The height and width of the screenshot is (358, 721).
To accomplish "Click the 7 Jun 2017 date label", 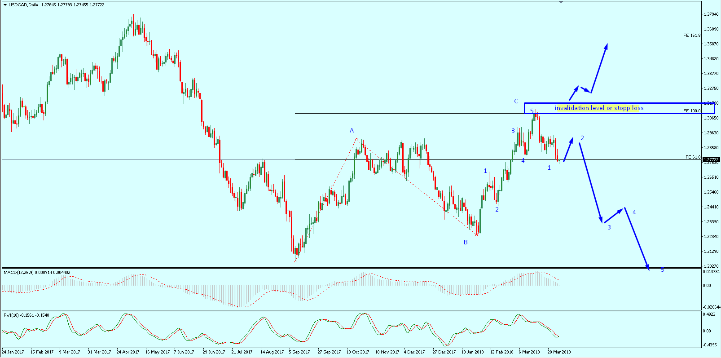I will pyautogui.click(x=184, y=352).
